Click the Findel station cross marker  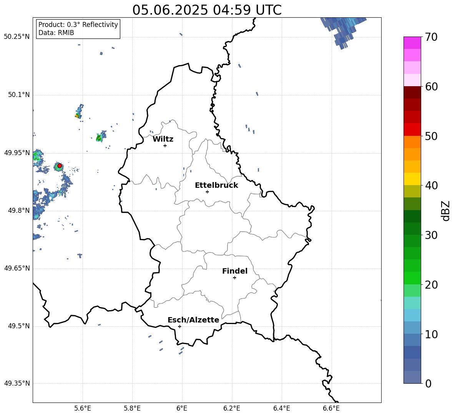pyautogui.click(x=234, y=278)
